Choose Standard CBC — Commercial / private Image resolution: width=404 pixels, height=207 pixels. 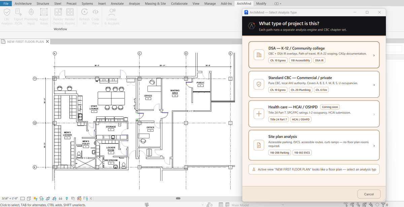click(x=314, y=84)
